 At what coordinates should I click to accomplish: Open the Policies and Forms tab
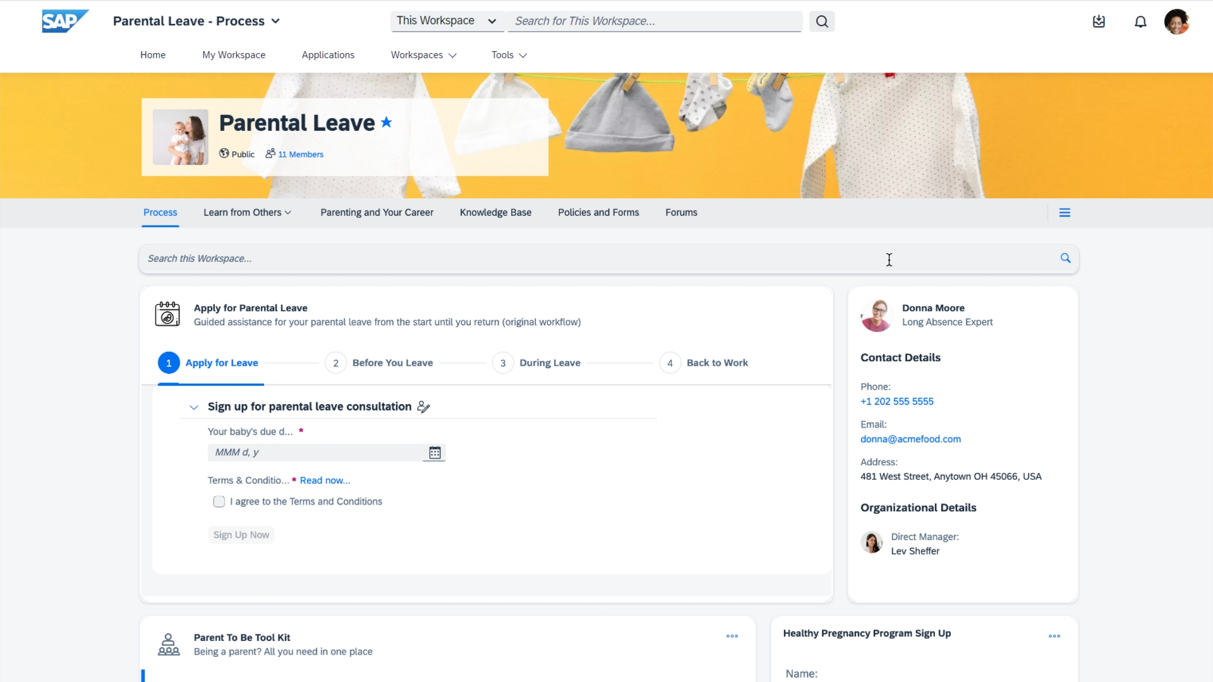pyautogui.click(x=598, y=213)
